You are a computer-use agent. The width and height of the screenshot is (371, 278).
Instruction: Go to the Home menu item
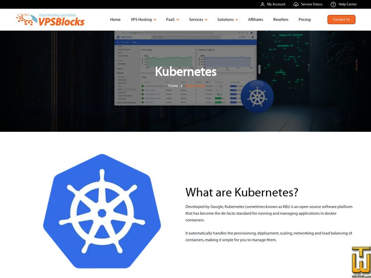pos(115,19)
